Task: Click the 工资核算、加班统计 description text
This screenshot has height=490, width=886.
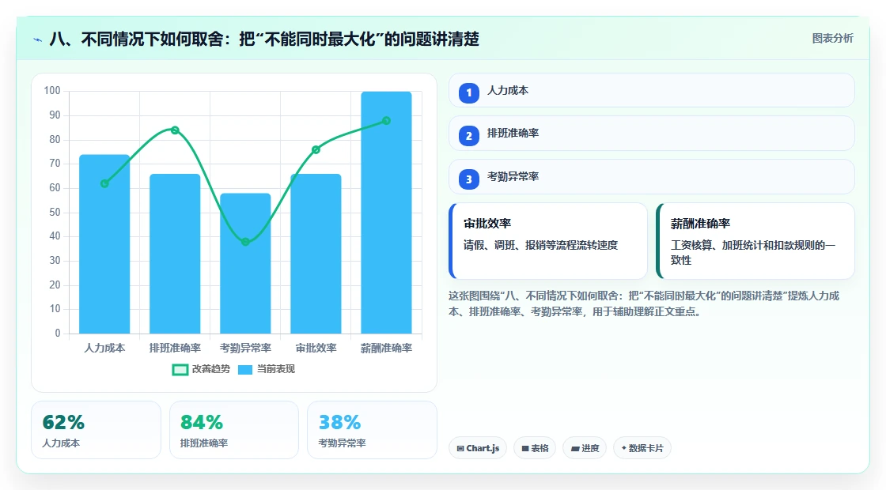Action: pyautogui.click(x=752, y=253)
